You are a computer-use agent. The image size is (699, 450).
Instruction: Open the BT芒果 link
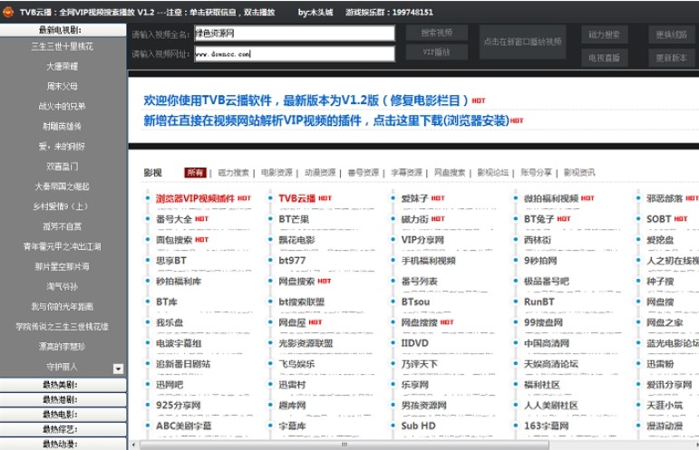tap(294, 219)
